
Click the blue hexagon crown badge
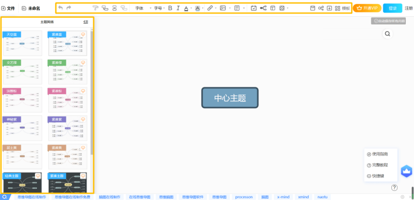pyautogui.click(x=406, y=171)
